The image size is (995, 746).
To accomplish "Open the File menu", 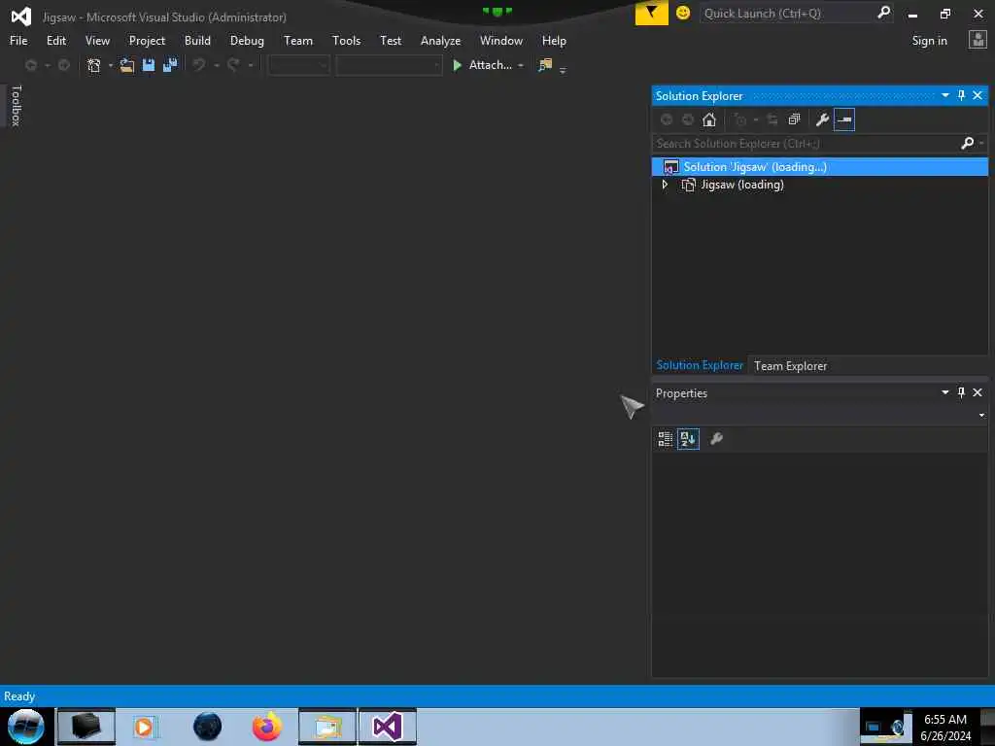I will (x=18, y=41).
